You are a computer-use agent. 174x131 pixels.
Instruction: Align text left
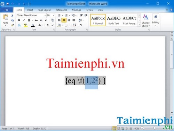[x=59, y=20]
